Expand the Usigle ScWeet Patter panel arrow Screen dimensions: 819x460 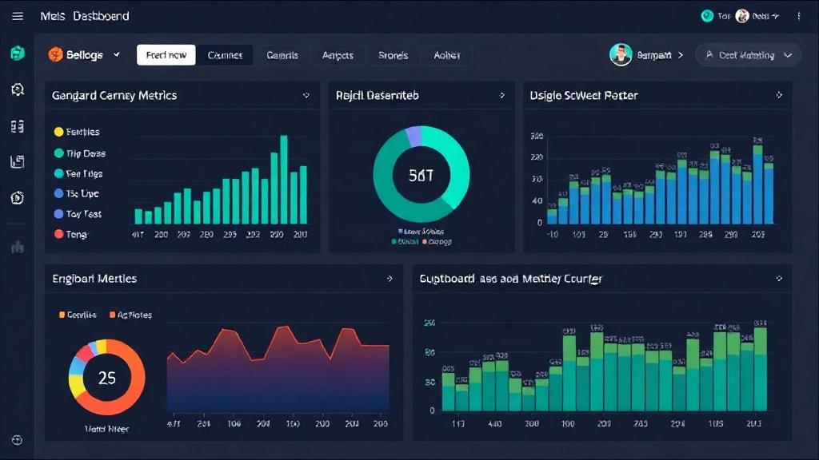click(779, 95)
